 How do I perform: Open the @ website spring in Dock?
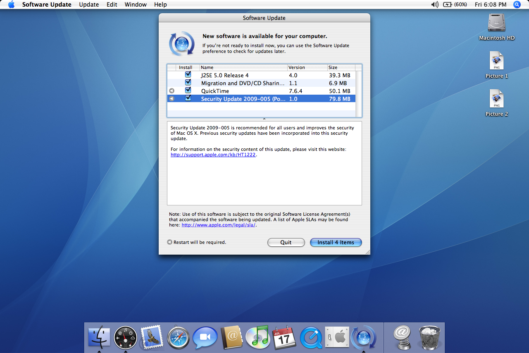402,337
